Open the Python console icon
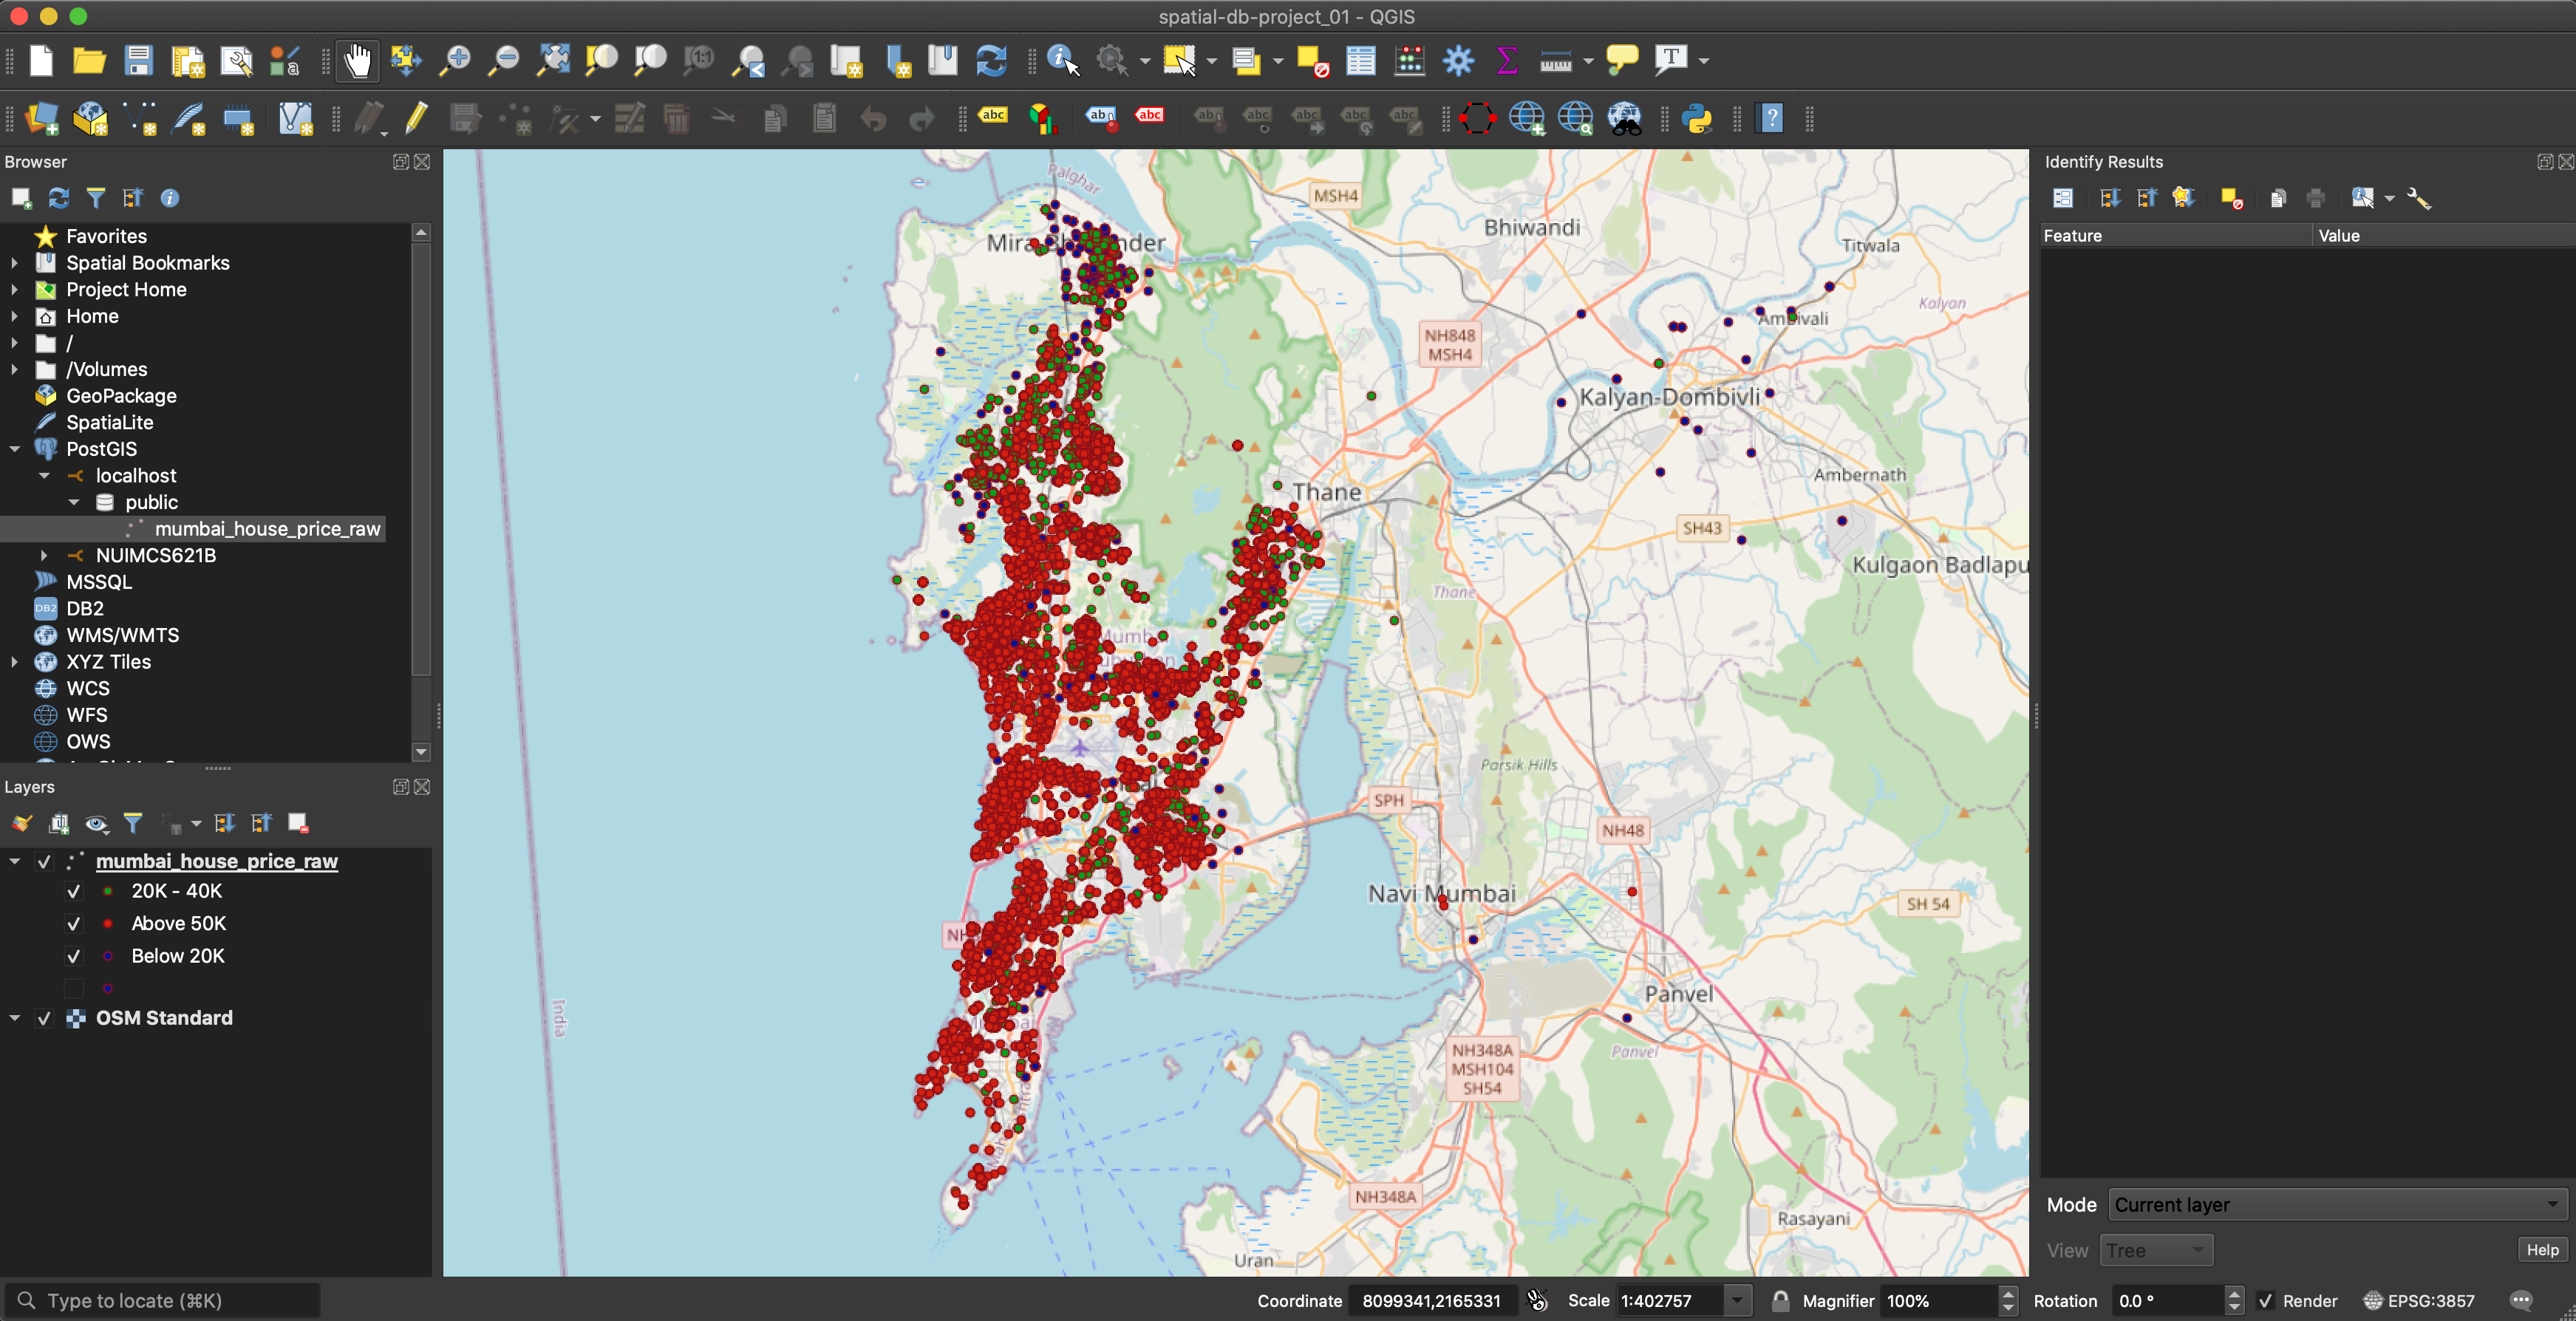Screen dimensions: 2576x1321 click(1696, 119)
